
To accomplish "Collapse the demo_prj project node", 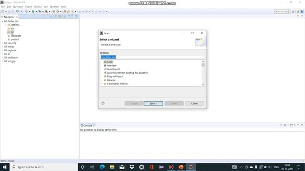I will pos(2,21).
